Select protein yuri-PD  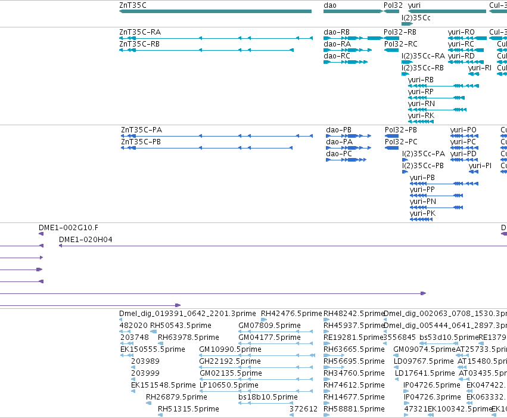point(464,160)
